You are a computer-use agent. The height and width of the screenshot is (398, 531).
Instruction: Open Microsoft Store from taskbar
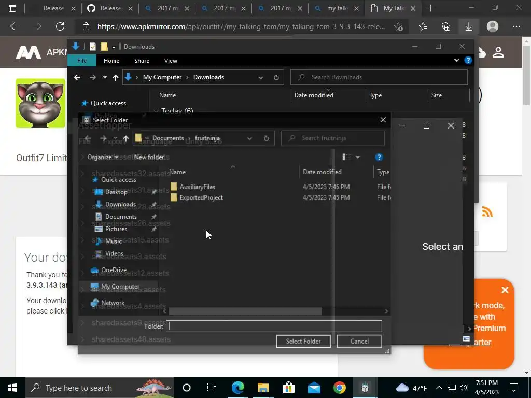click(288, 388)
